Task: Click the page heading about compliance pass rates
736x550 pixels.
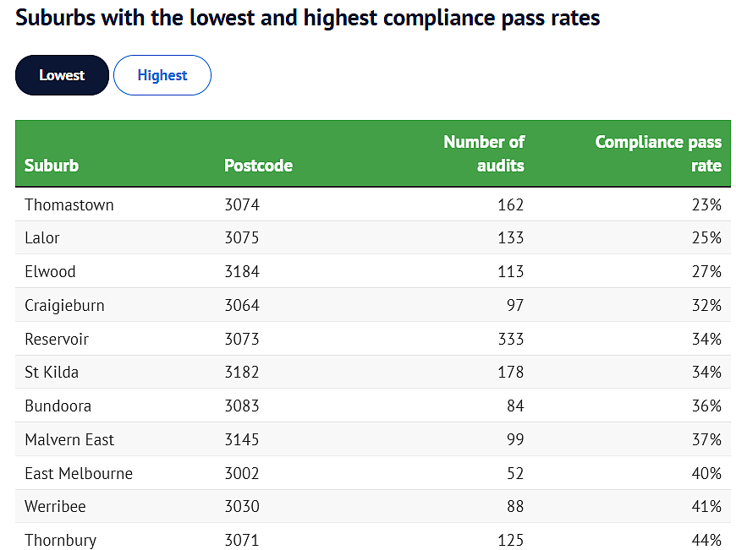Action: 307,19
